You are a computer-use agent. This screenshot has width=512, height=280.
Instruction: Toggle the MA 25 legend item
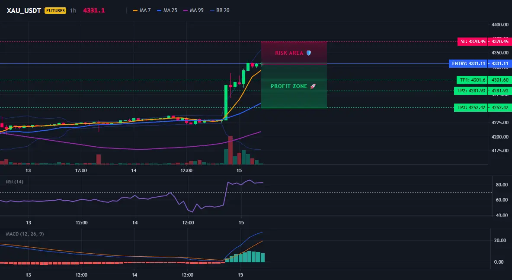click(x=167, y=10)
